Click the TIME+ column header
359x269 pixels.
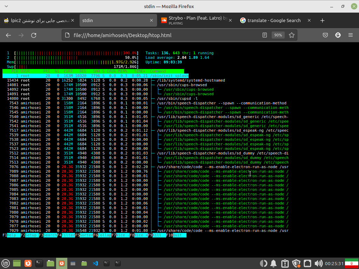[140, 71]
